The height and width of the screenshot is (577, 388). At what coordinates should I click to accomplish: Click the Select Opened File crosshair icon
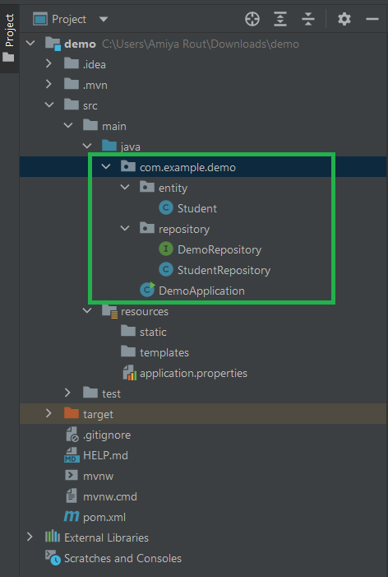coord(252,19)
